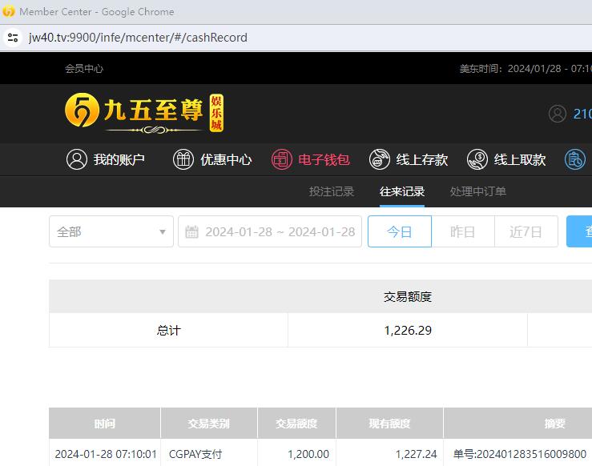Image resolution: width=592 pixels, height=466 pixels.
Task: Select the 往来记录 tab
Action: pyautogui.click(x=402, y=191)
